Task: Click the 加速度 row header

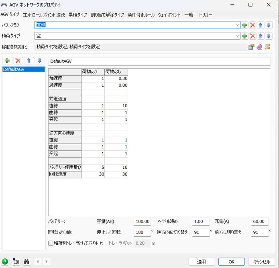Action: pyautogui.click(x=65, y=78)
